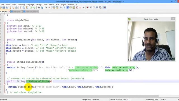Collapse the SimpleTime class fold marker
This screenshot has width=179, height=101.
4,23
